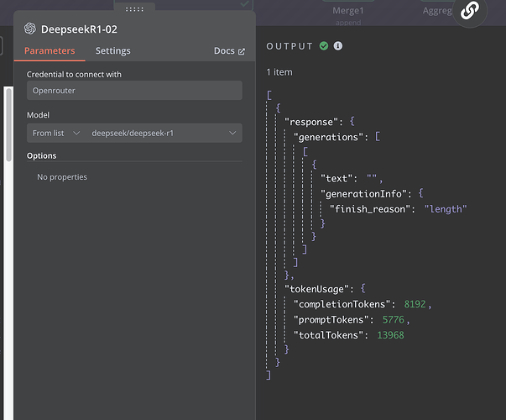Screen dimensions: 506x420
Task: Click the OUTPUT panel heading
Action: point(290,46)
